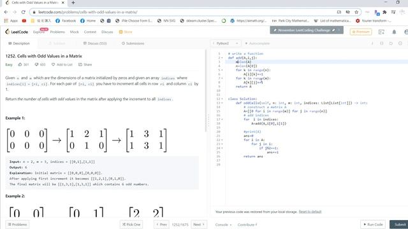Screen dimensions: 408x229
Task: Click the Pick One button
Action: (131, 225)
